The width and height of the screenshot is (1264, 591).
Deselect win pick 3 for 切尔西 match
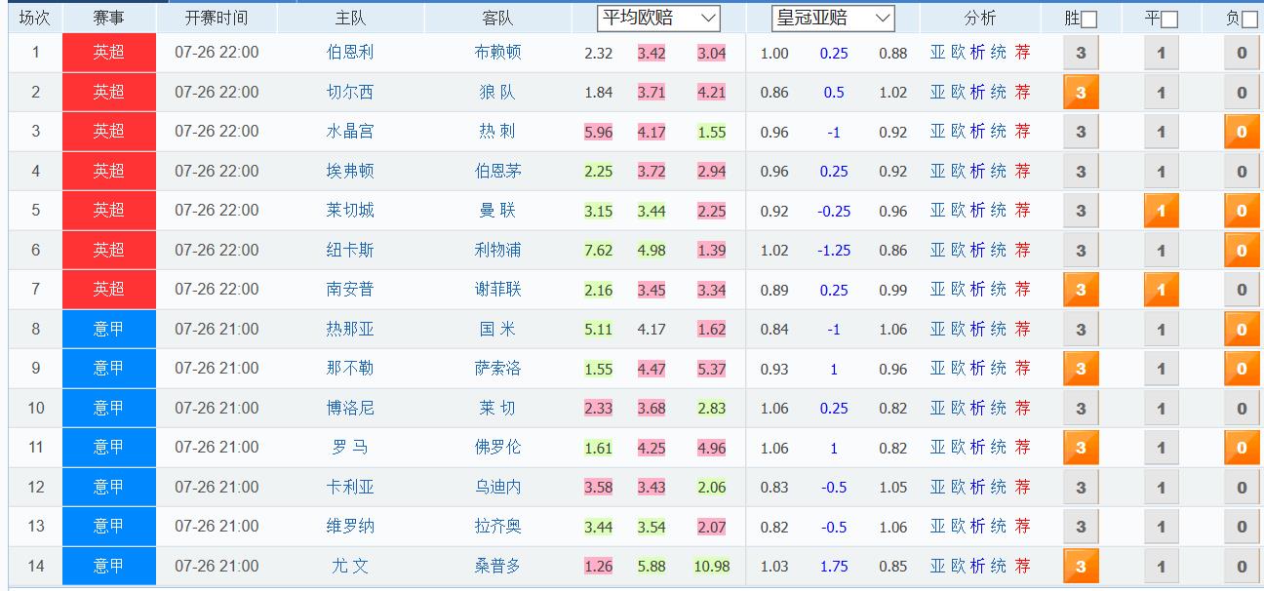point(1081,93)
